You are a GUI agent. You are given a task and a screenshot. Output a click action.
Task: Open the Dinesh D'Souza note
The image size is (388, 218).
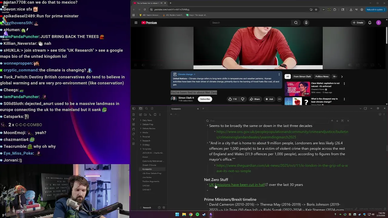[x=149, y=165]
